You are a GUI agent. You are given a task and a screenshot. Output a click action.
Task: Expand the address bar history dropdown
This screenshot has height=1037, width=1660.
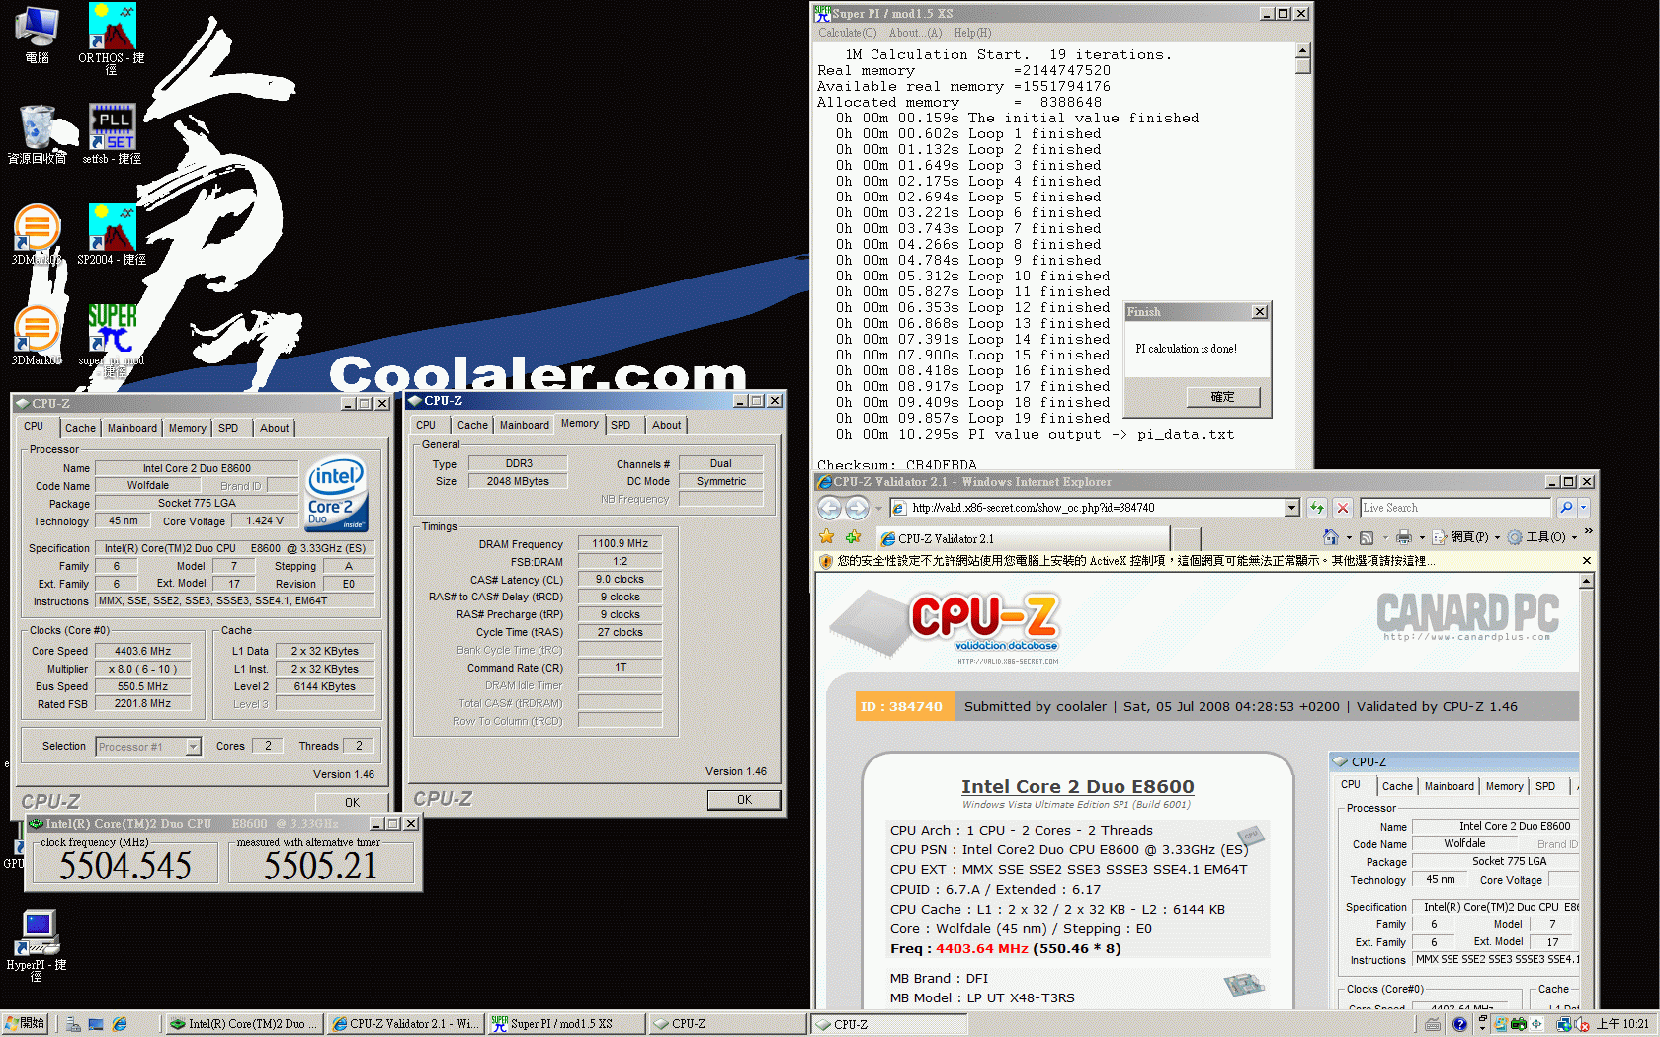1291,508
